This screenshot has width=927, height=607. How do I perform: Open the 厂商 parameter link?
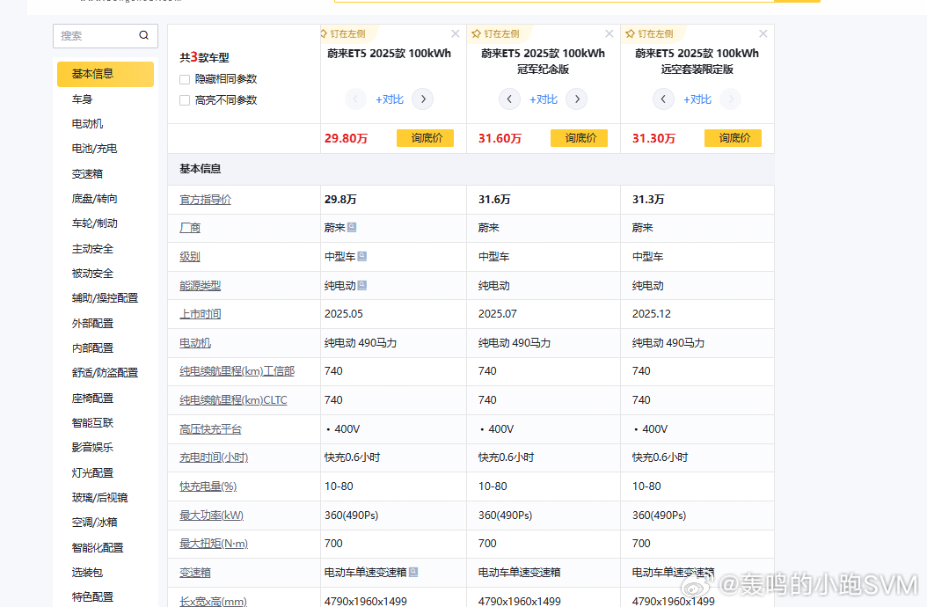190,228
